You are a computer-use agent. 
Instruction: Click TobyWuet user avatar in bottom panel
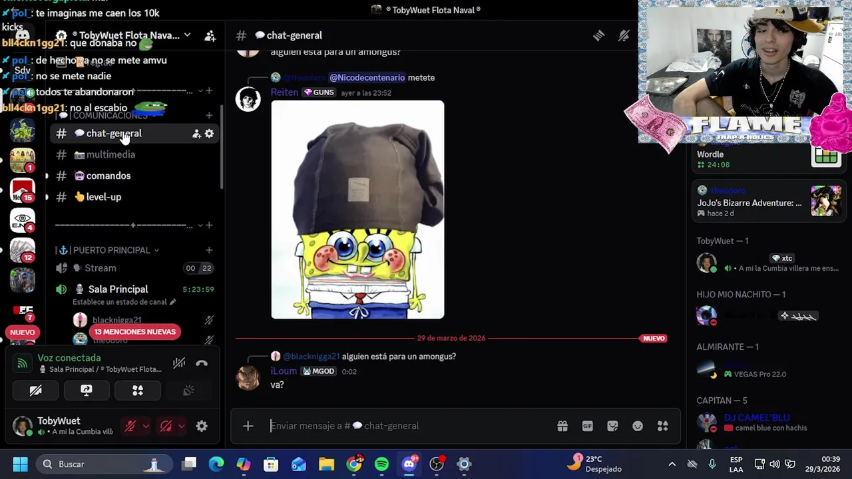22,426
